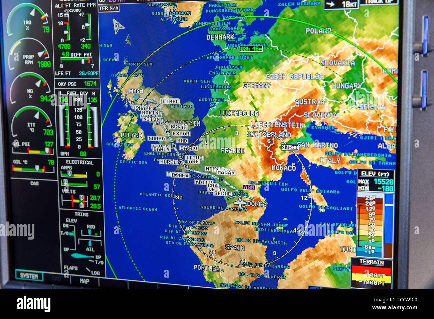Tap the PROP RPM gauge dial
This screenshot has width=434, height=319.
click(29, 54)
